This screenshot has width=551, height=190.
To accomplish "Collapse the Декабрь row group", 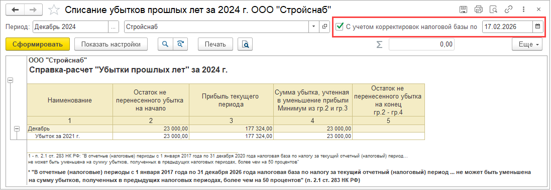I will tap(17, 128).
